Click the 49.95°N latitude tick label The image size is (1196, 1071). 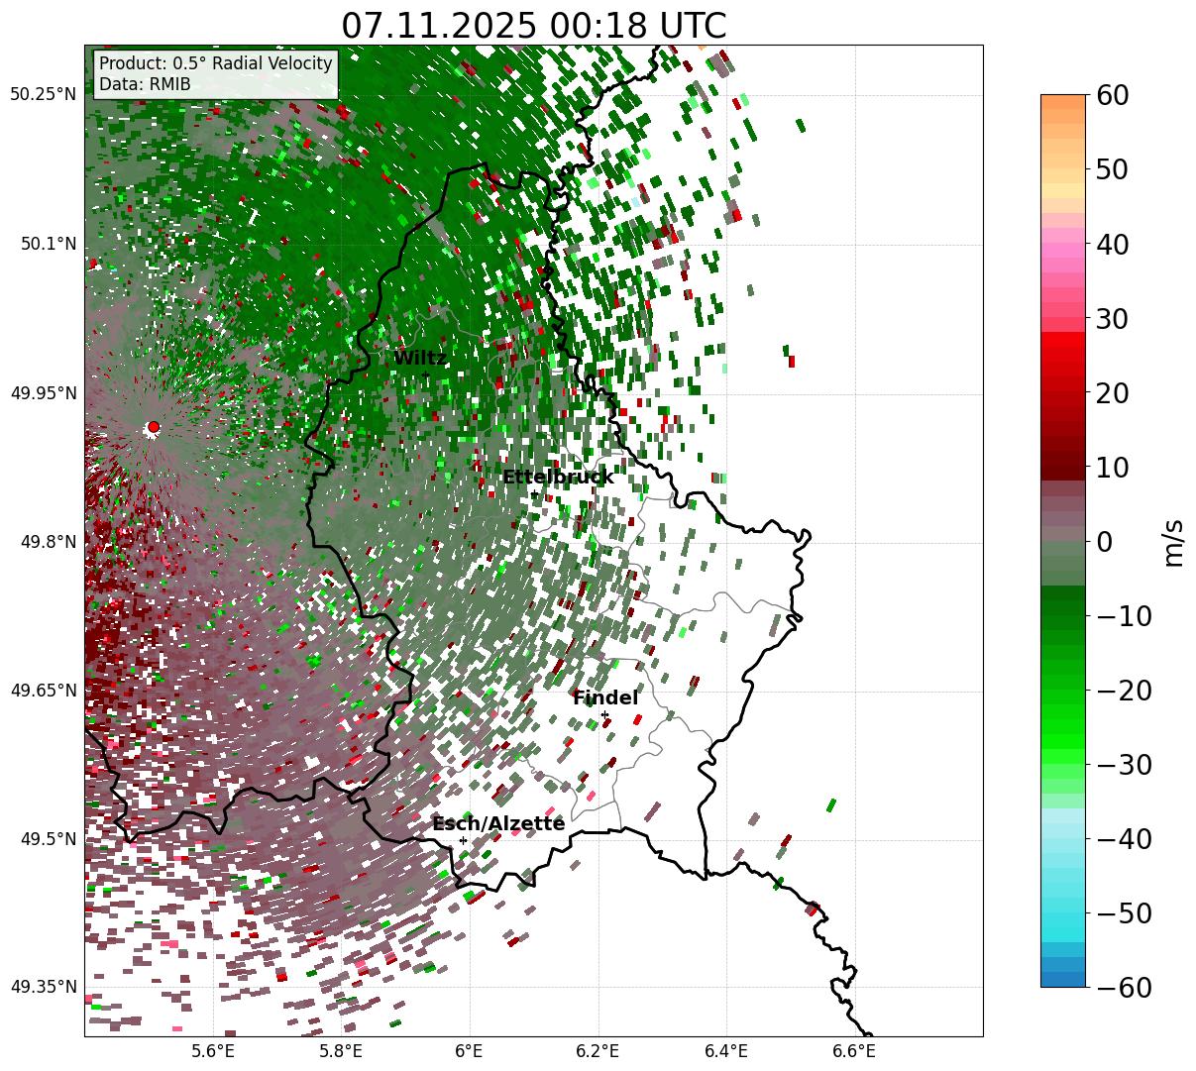coord(43,393)
